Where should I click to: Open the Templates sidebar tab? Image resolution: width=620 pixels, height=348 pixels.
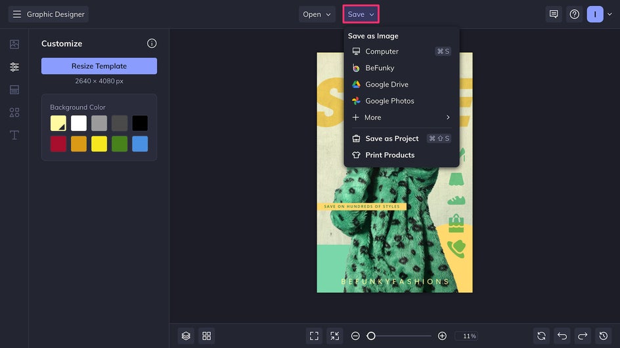click(x=14, y=90)
